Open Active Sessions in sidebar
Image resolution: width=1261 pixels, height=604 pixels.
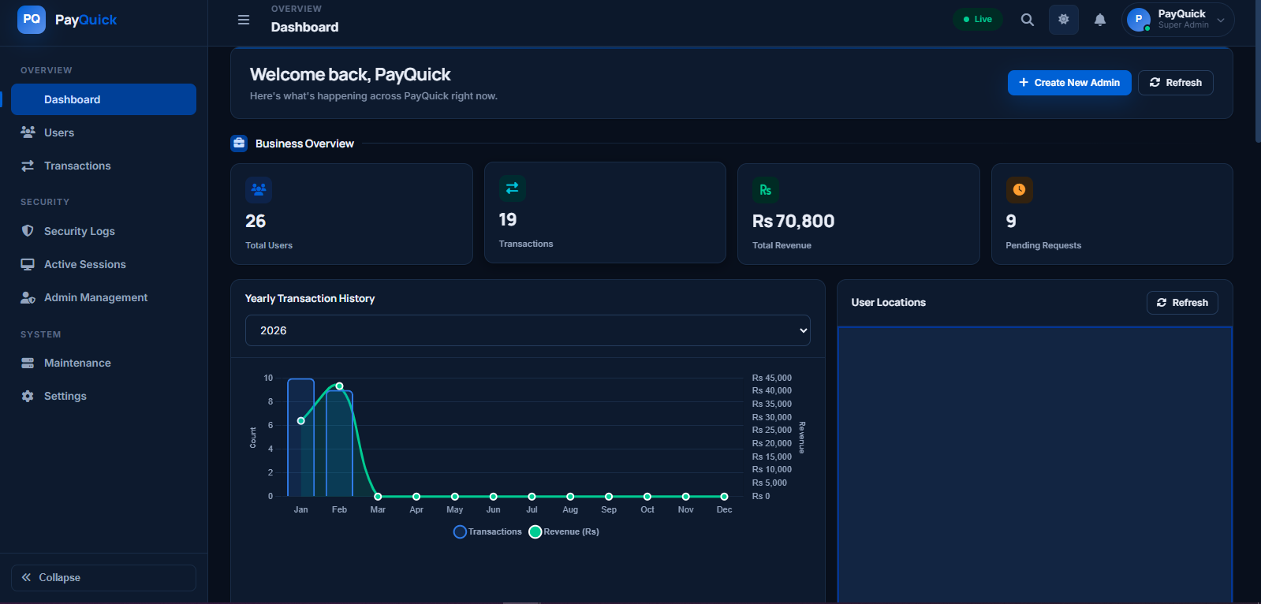(x=103, y=264)
